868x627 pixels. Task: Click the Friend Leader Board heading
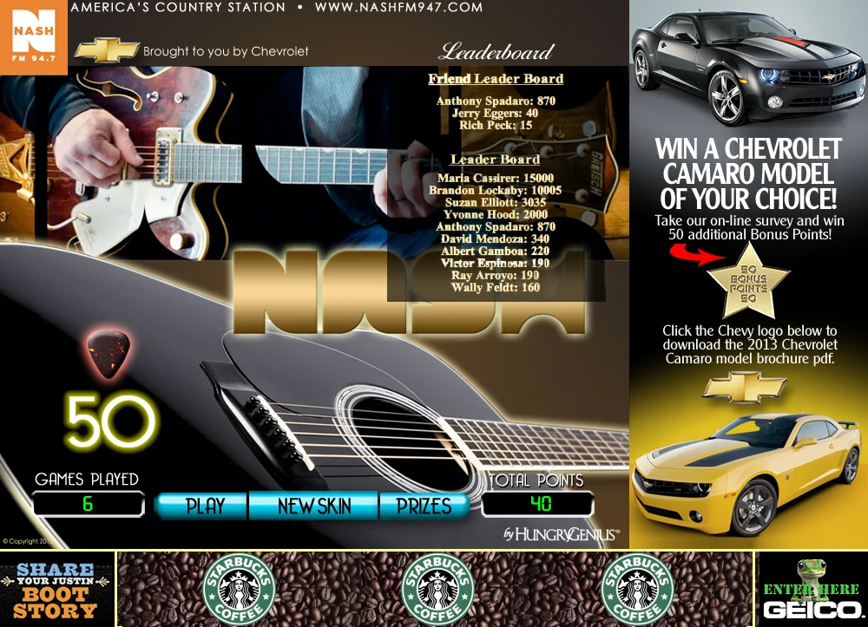click(x=496, y=79)
